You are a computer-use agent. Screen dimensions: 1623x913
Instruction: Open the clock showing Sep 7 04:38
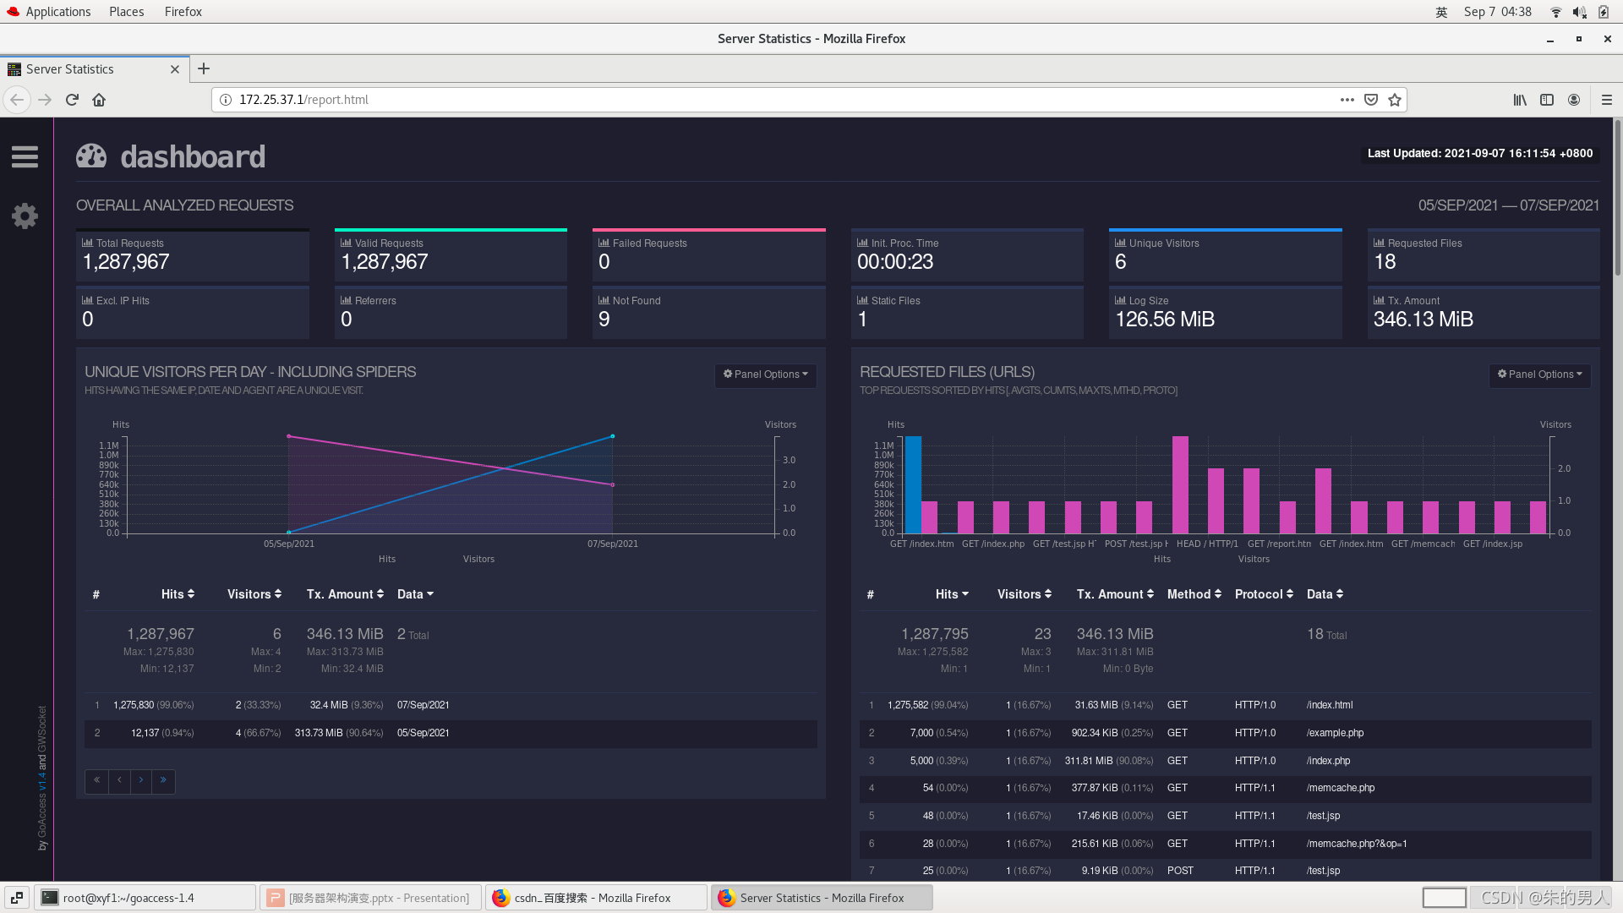pyautogui.click(x=1497, y=12)
